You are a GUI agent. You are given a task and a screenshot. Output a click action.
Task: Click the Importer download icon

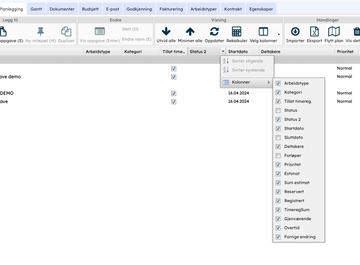(295, 32)
